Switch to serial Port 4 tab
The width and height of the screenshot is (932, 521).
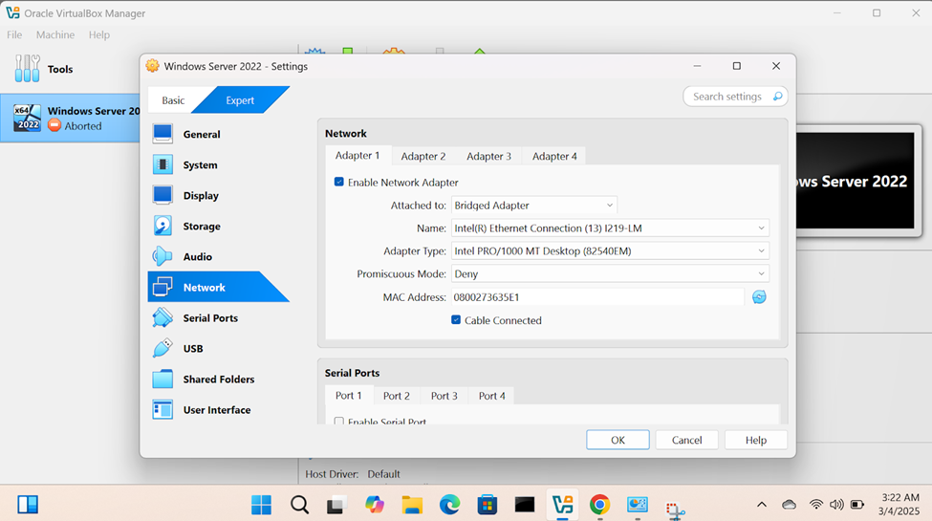point(492,396)
